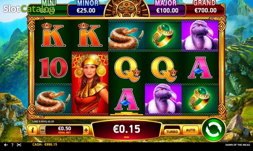The image size is (253, 151).
Task: Mute the game sound icon
Action: pos(6,145)
